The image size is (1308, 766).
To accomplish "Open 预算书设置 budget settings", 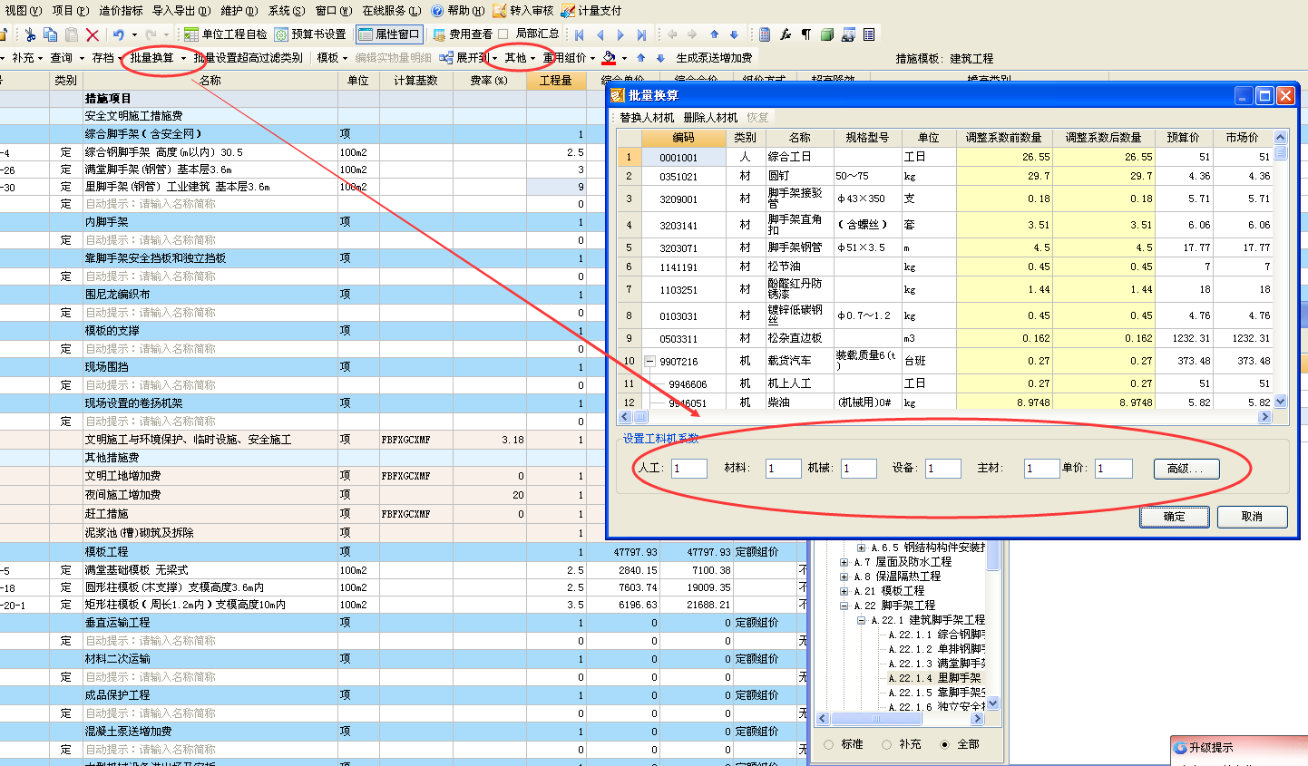I will tap(310, 34).
